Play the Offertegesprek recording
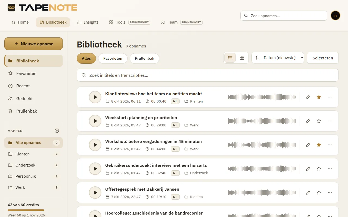Screen dimensions: 348x217 point(95,193)
